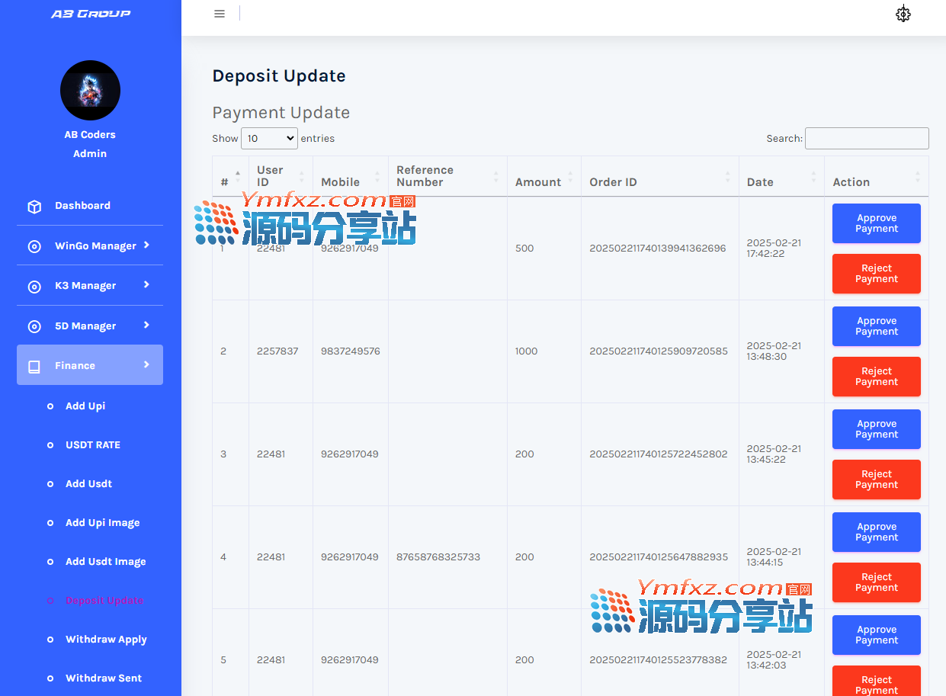This screenshot has height=696, width=946.
Task: Collapse the Finance submenu chevron
Action: pos(148,365)
